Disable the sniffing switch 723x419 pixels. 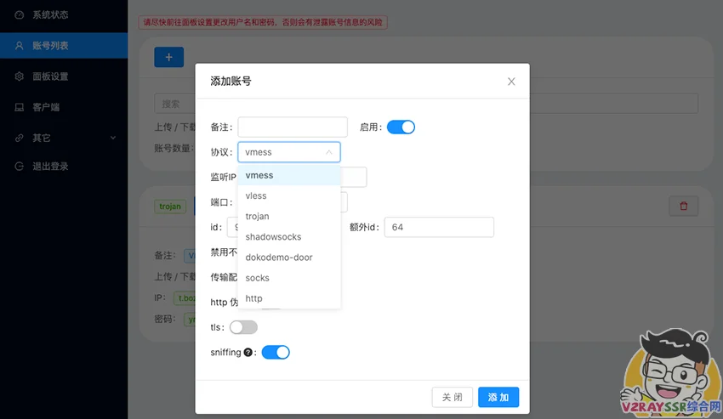tap(276, 353)
